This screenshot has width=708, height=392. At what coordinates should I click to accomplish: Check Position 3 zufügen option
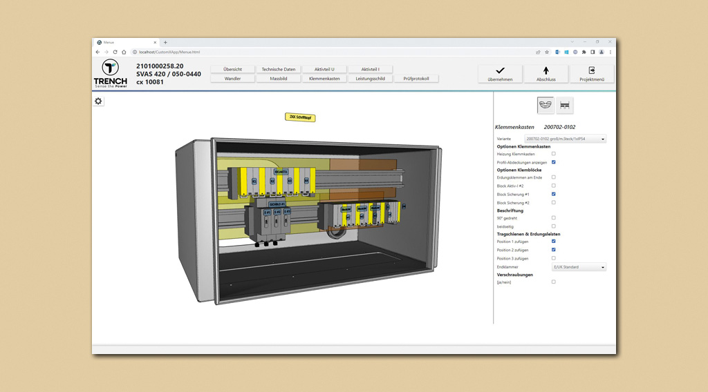[x=553, y=258]
